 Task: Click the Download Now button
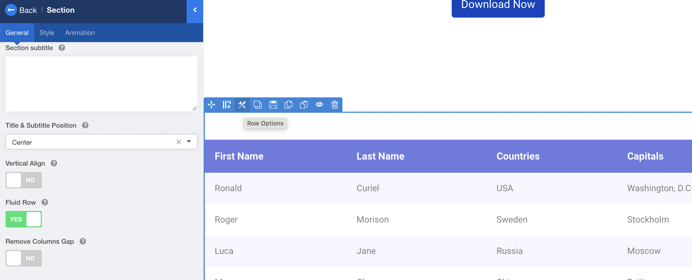click(x=498, y=5)
